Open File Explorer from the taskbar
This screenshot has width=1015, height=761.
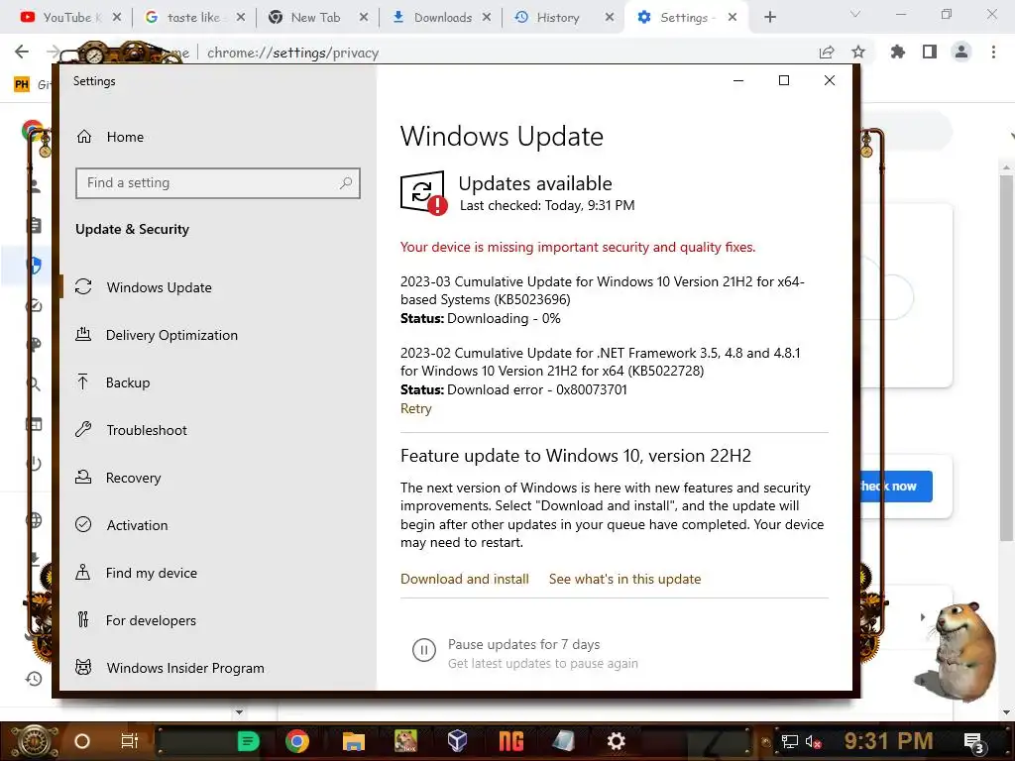(x=354, y=741)
